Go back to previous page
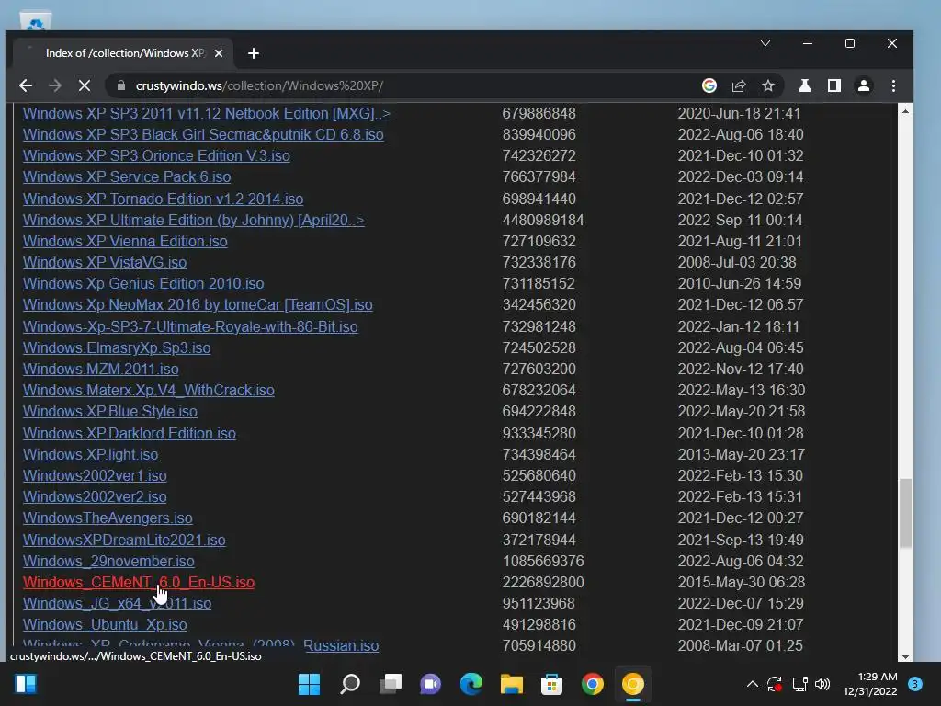 (25, 85)
